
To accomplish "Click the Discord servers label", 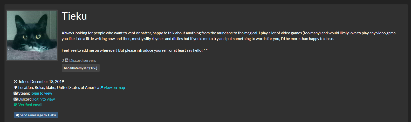I will click(x=83, y=60).
